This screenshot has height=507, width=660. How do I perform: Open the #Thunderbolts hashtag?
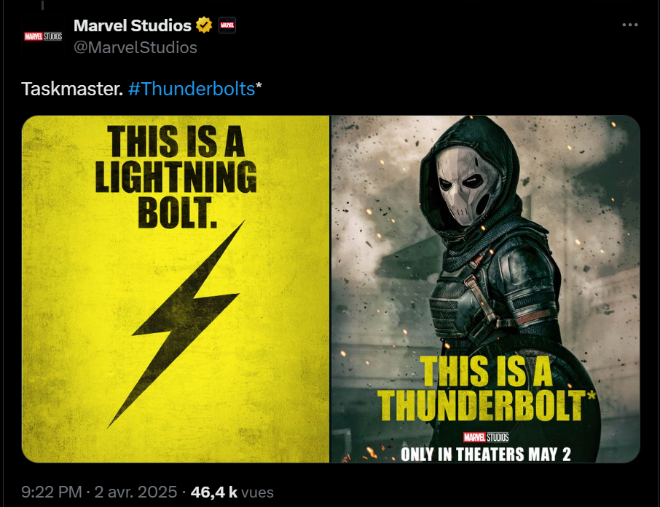click(x=192, y=89)
